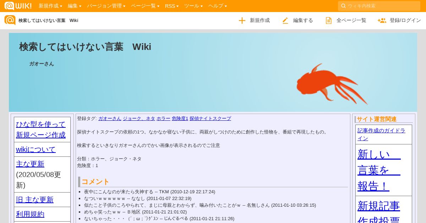
Task: Open the 利用規約 sidebar link
Action: (30, 214)
